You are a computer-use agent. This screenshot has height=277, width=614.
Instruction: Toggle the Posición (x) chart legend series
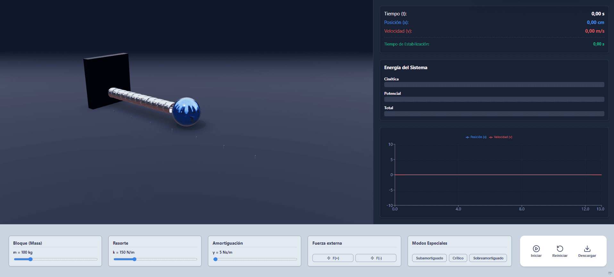pos(476,137)
